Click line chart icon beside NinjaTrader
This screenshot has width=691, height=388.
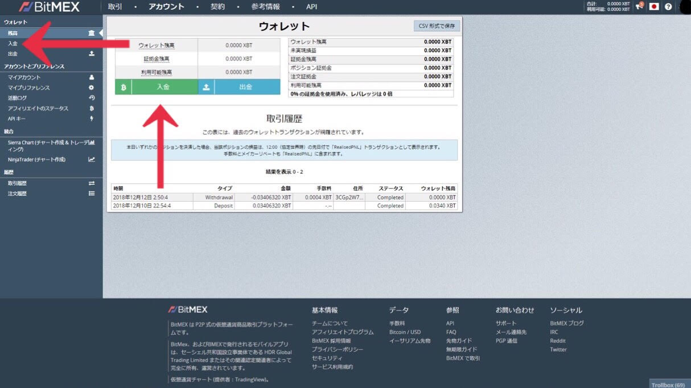click(92, 160)
